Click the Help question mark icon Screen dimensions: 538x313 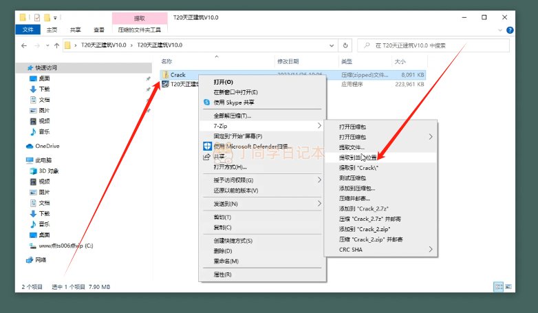click(510, 30)
